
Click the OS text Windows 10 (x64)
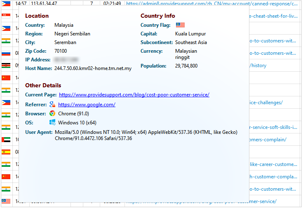[77, 123]
